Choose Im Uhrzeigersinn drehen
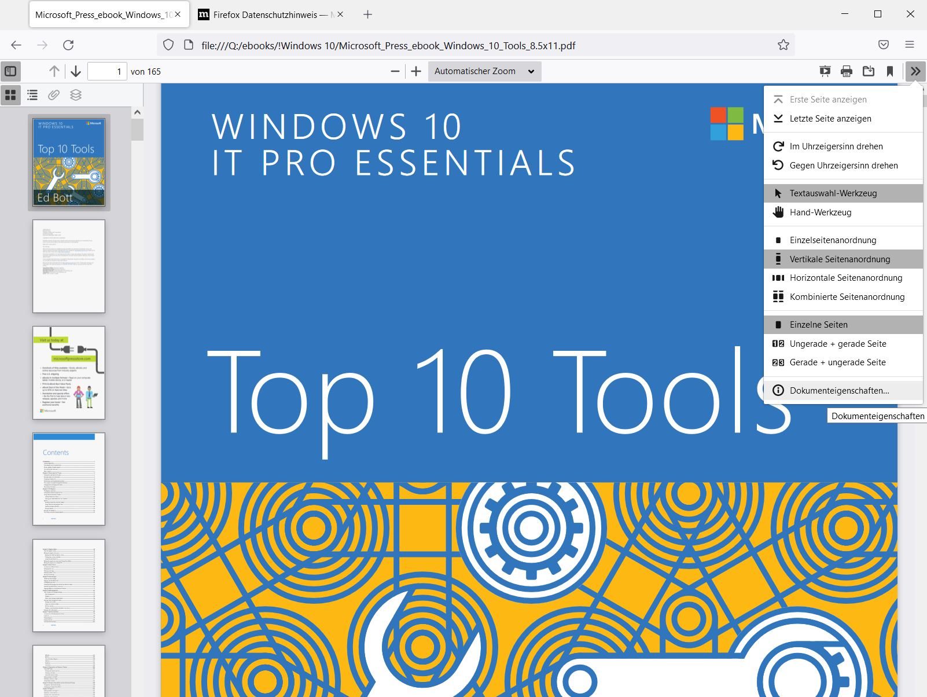The height and width of the screenshot is (697, 927). point(843,146)
